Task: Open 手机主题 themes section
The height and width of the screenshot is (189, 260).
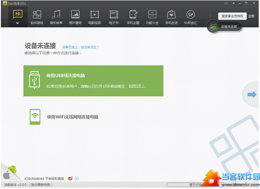Action: (133, 18)
